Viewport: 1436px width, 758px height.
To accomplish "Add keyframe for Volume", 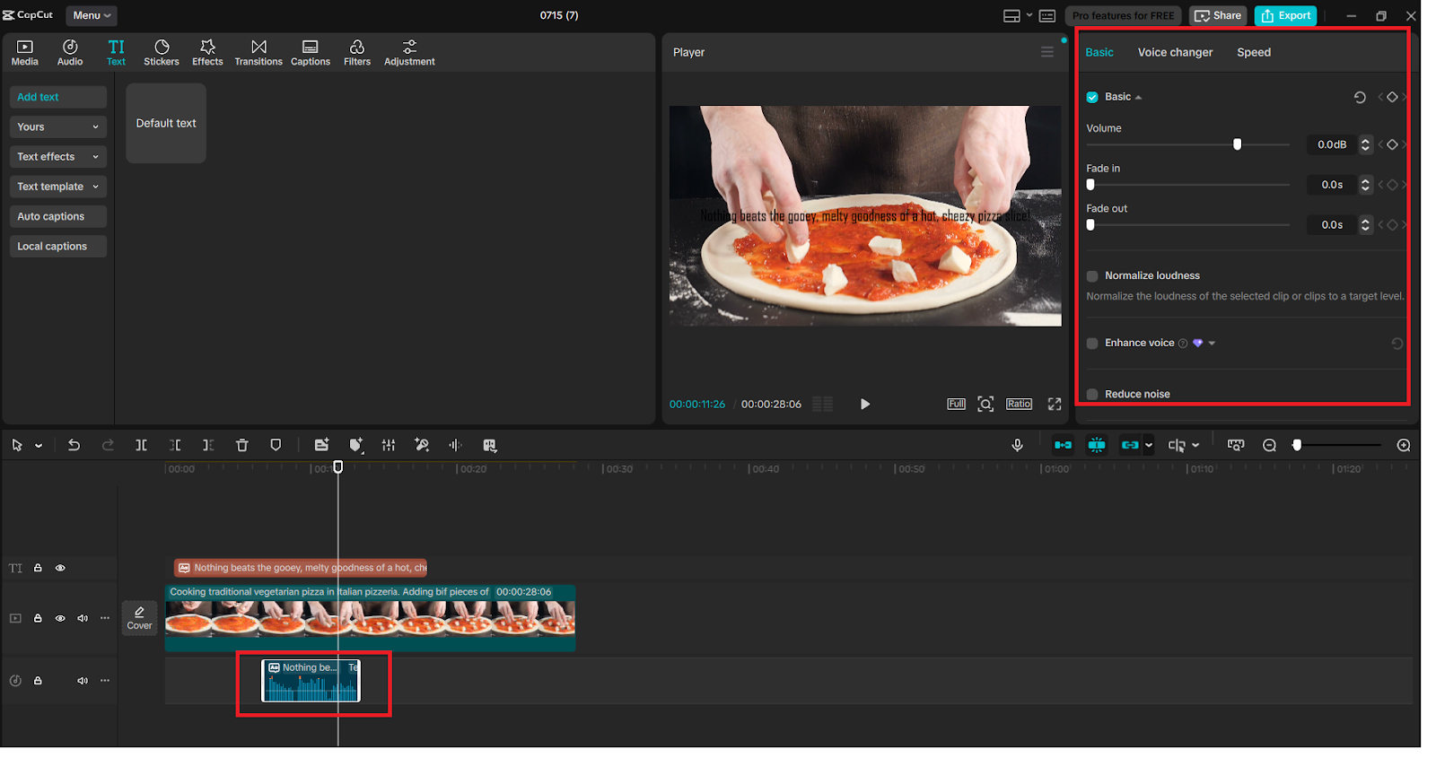I will click(x=1392, y=144).
